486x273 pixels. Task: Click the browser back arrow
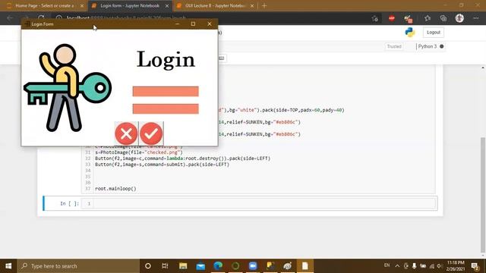point(10,18)
